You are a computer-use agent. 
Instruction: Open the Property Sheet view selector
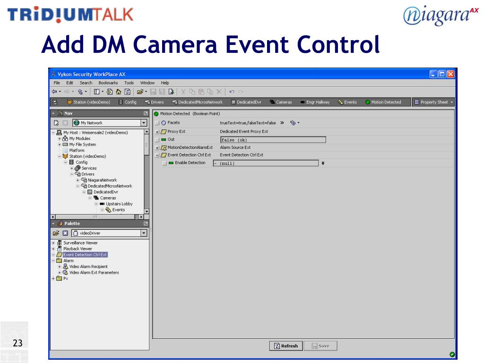click(x=434, y=102)
